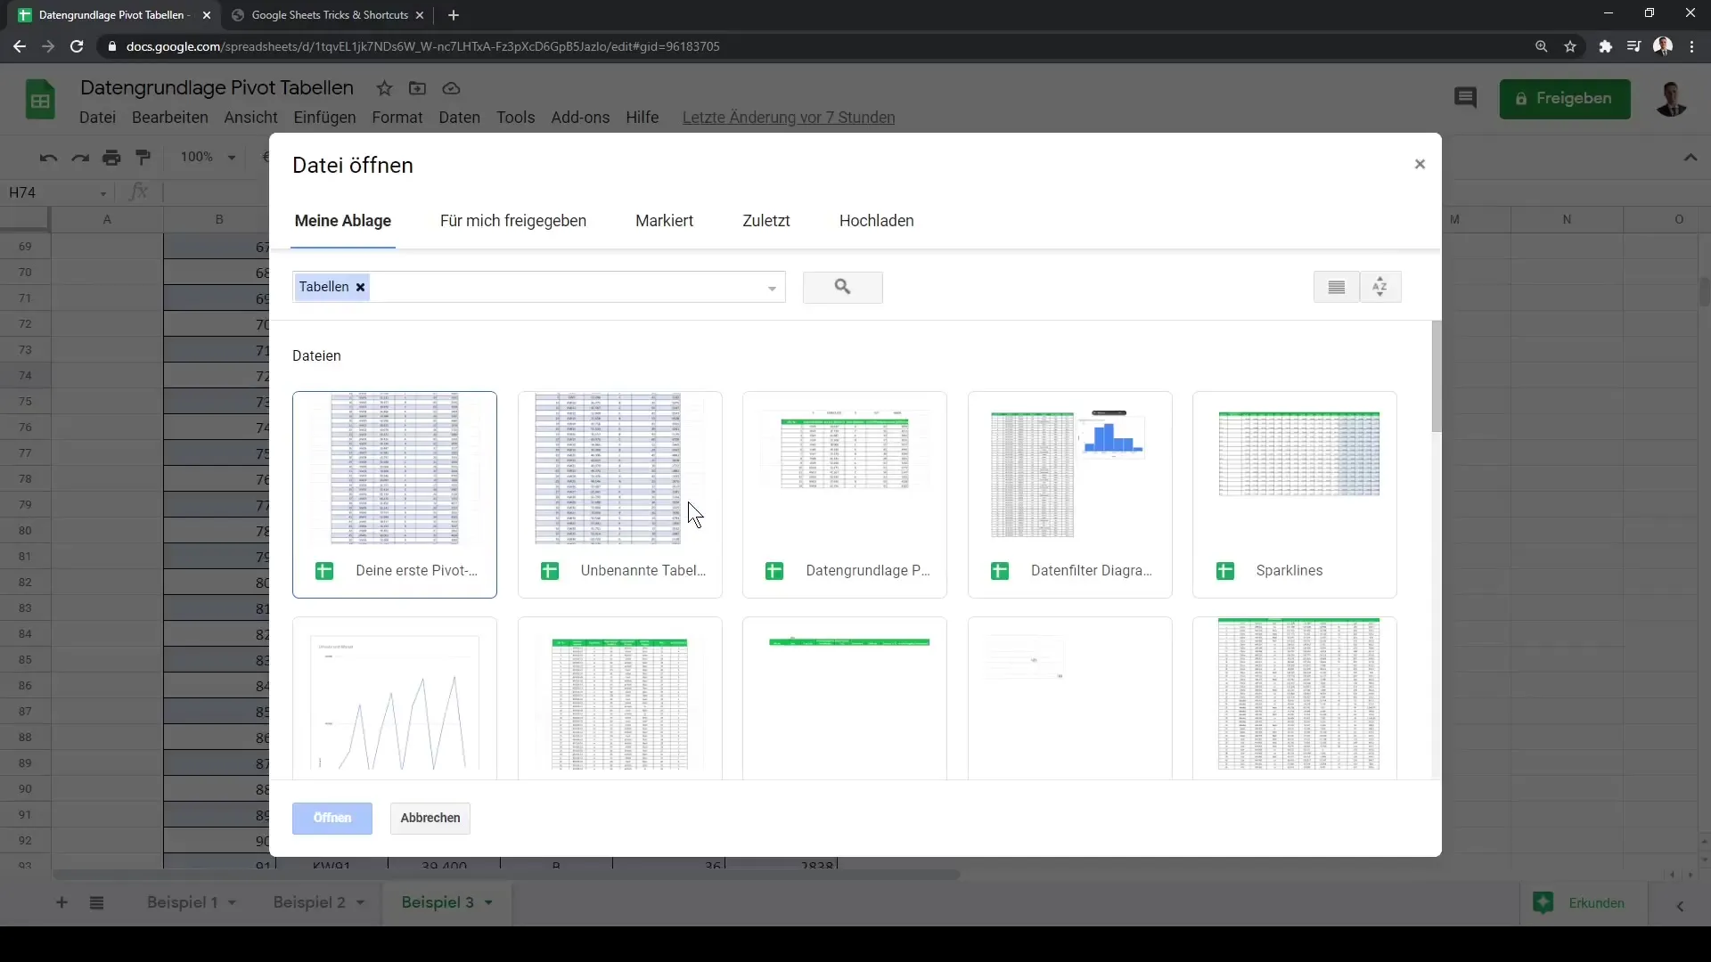The height and width of the screenshot is (962, 1711).
Task: Click the print toolbar icon
Action: pos(111,158)
